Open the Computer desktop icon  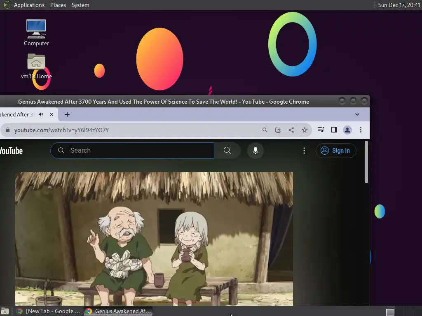[x=36, y=33]
